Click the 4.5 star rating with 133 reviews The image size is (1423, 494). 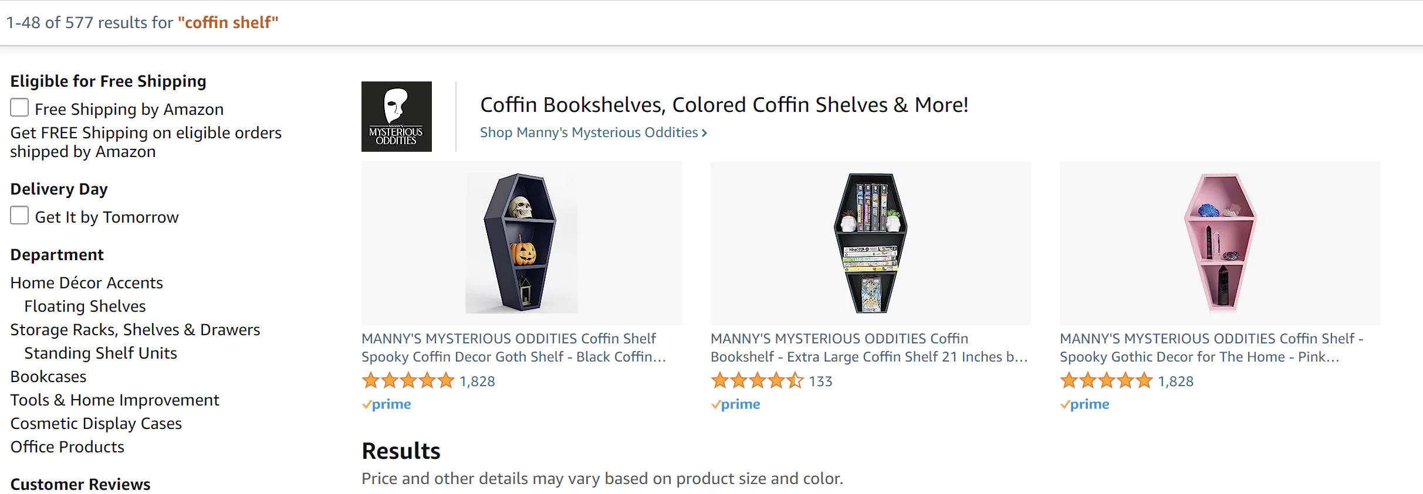(x=757, y=381)
